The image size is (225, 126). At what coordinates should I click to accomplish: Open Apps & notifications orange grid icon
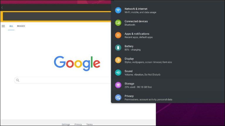point(118,35)
